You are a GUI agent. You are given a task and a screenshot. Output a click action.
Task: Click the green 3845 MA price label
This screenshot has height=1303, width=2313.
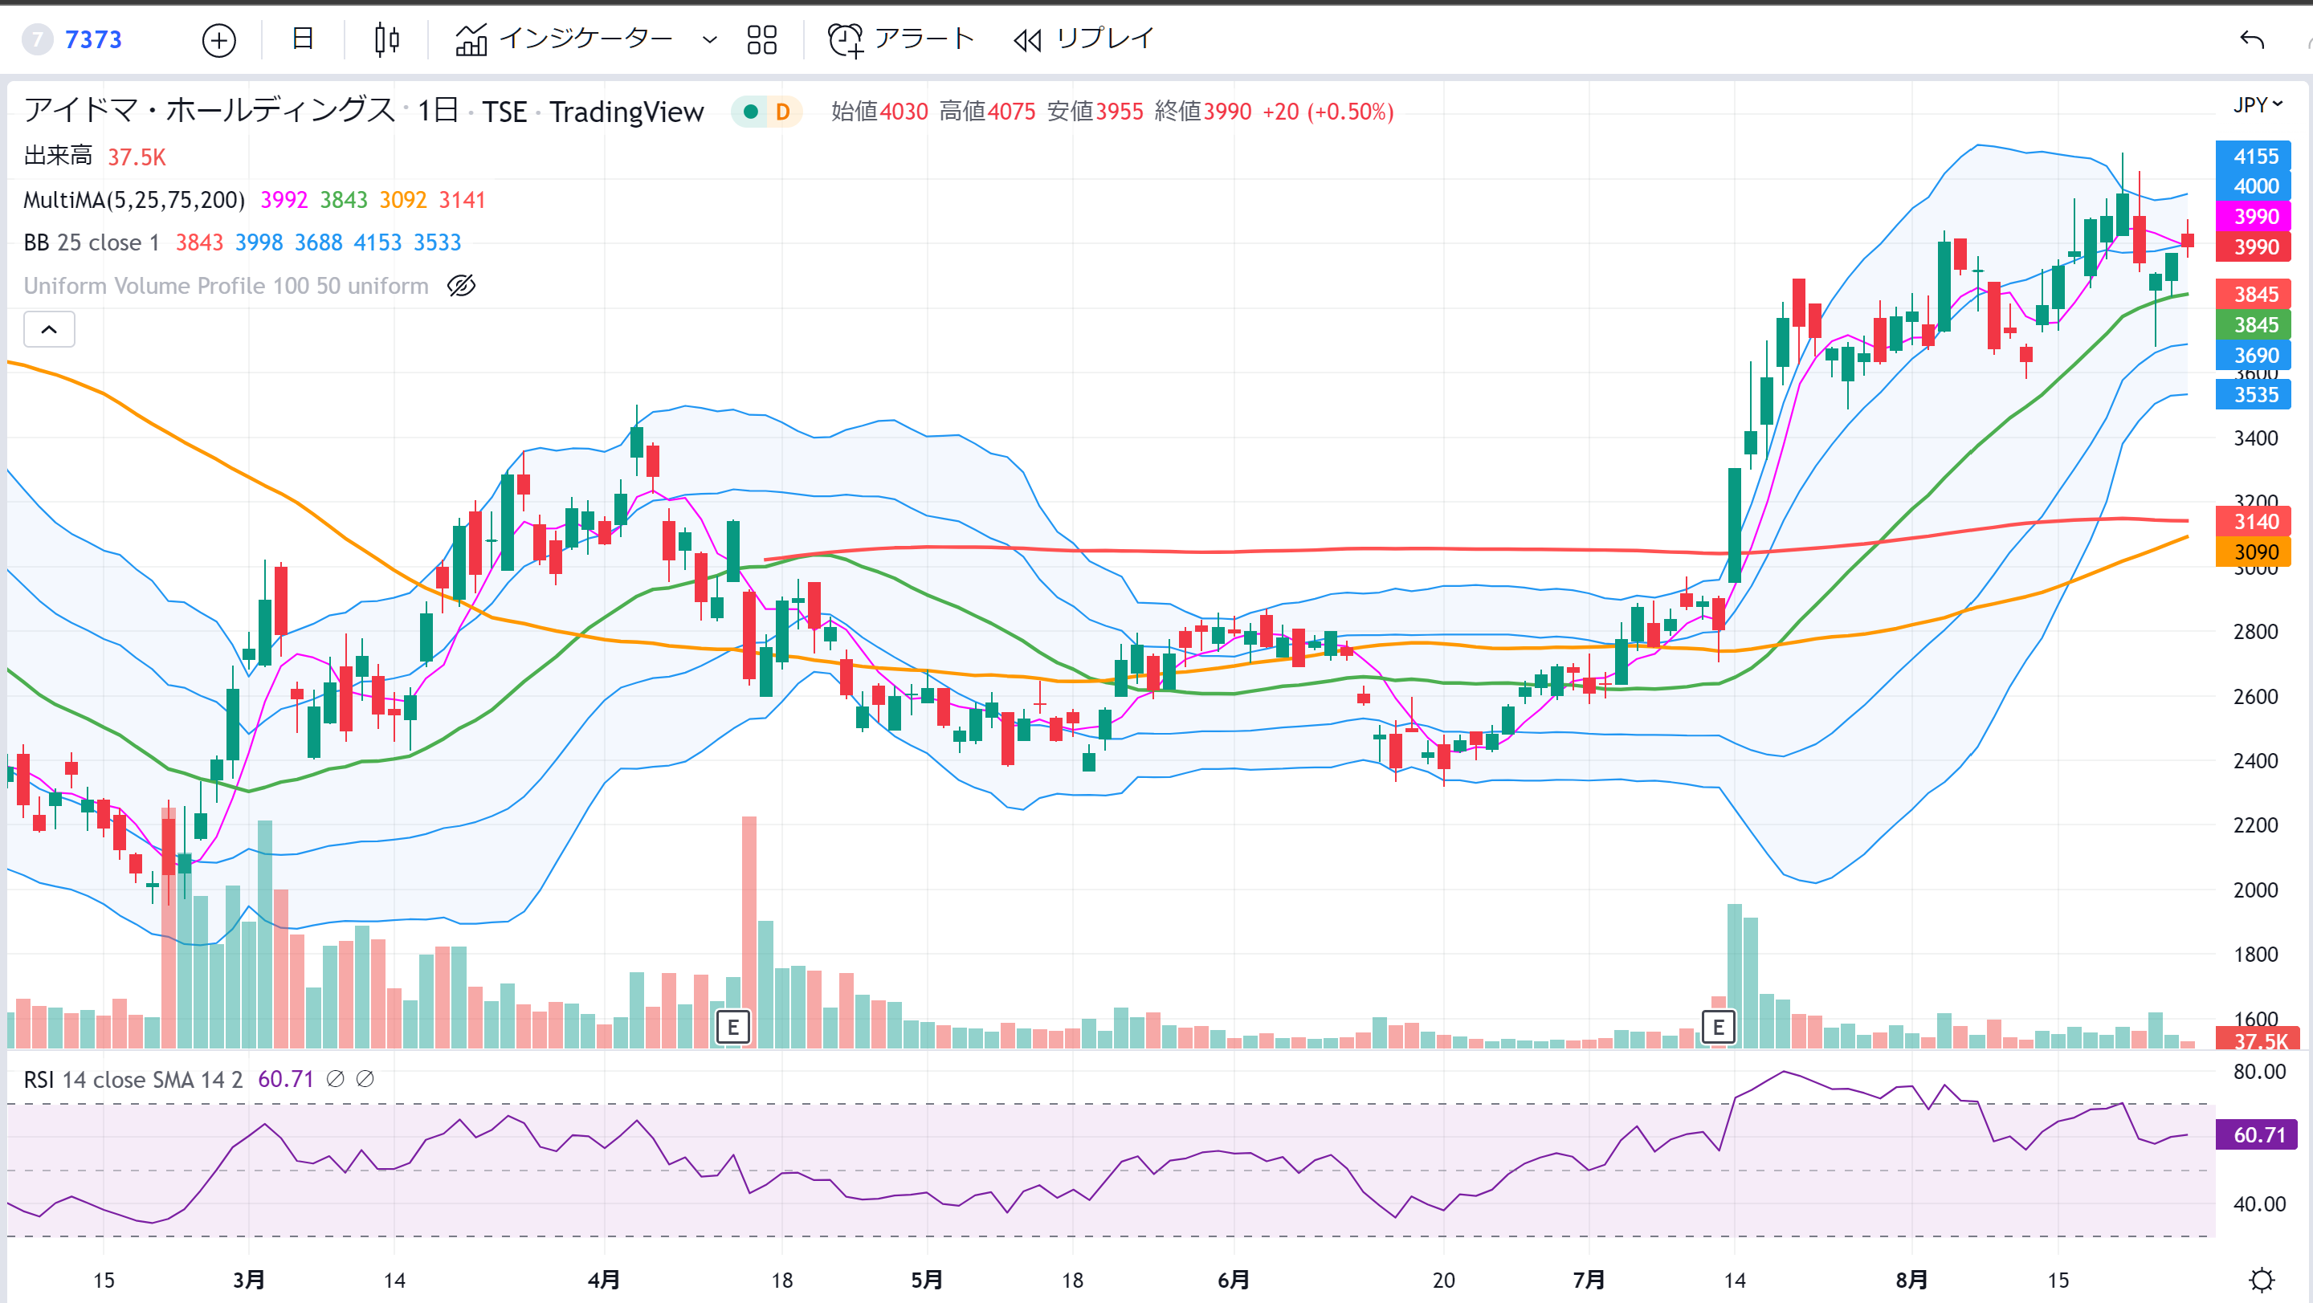tap(2254, 325)
